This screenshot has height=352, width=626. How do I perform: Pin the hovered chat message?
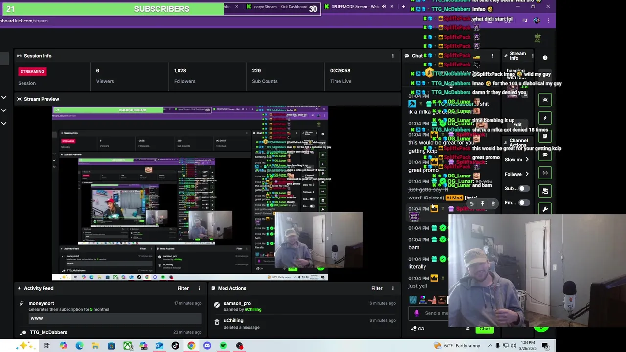pyautogui.click(x=482, y=204)
